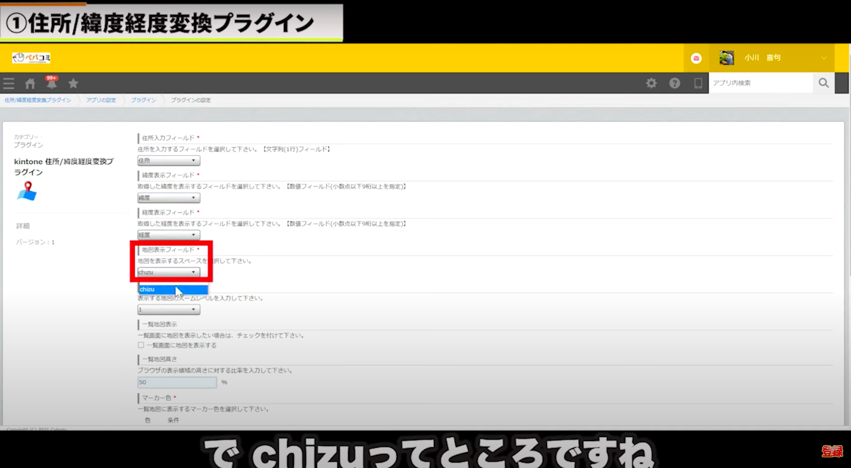
Task: Open the 緯度 latitude field dropdown
Action: 169,198
